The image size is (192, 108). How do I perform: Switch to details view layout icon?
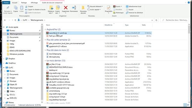pos(185,105)
